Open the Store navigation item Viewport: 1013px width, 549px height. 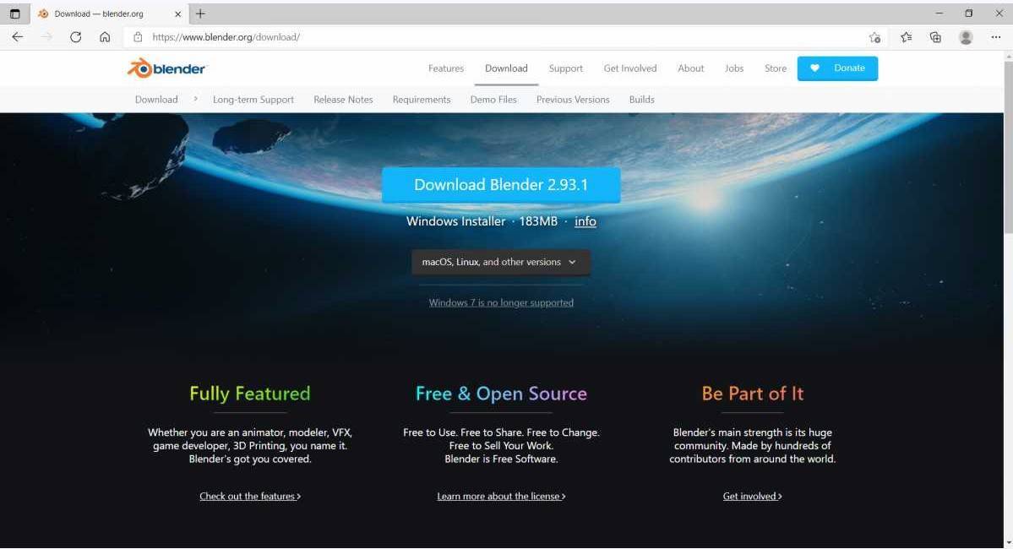click(x=776, y=68)
